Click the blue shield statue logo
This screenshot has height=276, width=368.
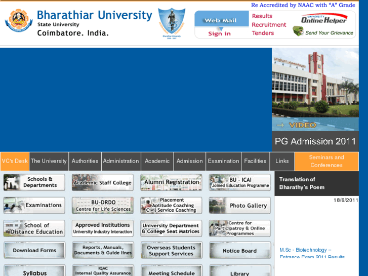[172, 23]
